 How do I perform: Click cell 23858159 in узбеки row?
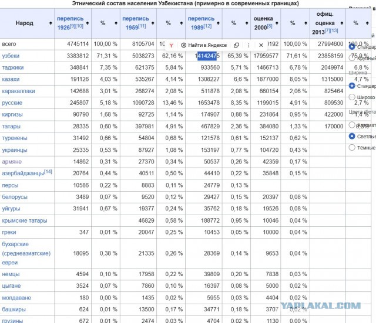tap(330, 56)
